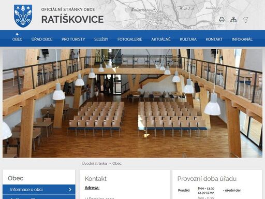Open the ÚŘAD OBCE menu item

click(x=42, y=39)
